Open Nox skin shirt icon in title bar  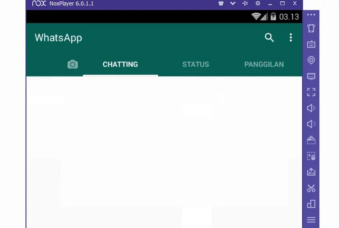(x=221, y=3)
